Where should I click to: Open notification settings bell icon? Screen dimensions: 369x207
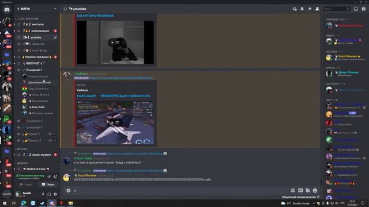click(x=302, y=9)
